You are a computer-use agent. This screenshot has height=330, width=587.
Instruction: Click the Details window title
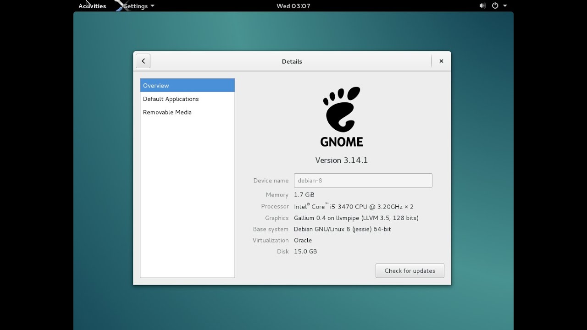click(x=292, y=61)
